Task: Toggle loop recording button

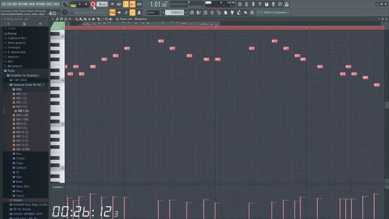Action: click(139, 4)
